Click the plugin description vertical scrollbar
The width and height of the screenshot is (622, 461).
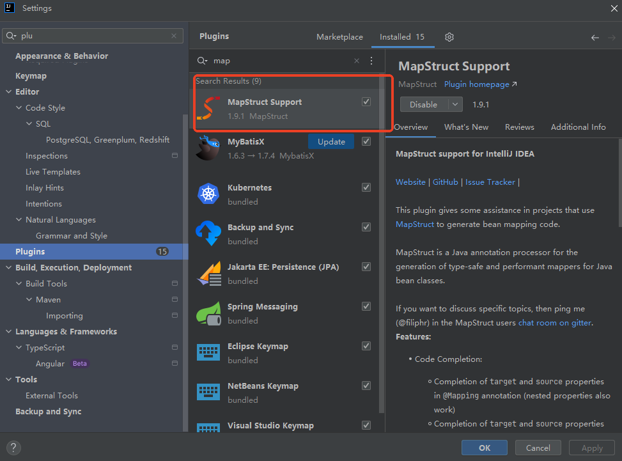tap(619, 192)
